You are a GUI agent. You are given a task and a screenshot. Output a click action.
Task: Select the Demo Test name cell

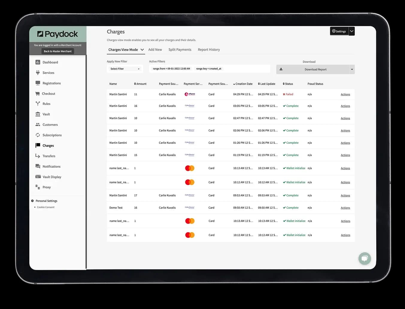(x=116, y=208)
